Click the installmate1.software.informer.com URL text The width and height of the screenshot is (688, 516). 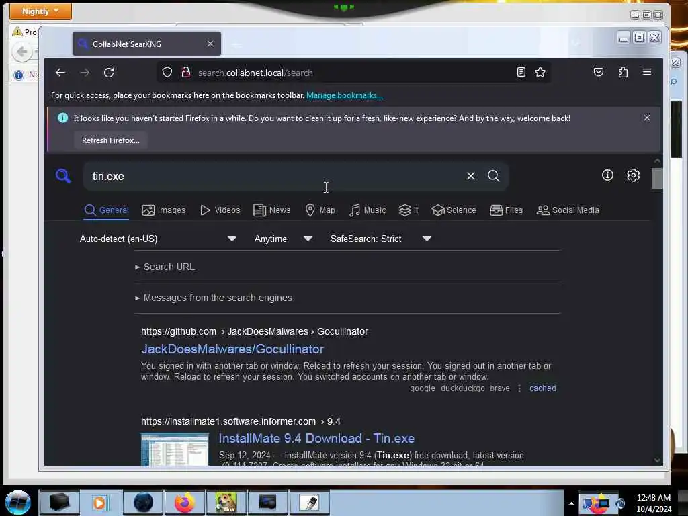pos(228,421)
